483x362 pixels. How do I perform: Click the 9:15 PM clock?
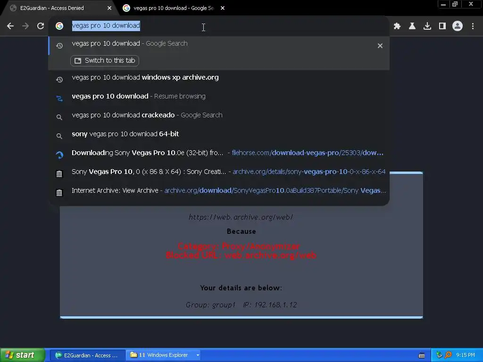pos(466,355)
